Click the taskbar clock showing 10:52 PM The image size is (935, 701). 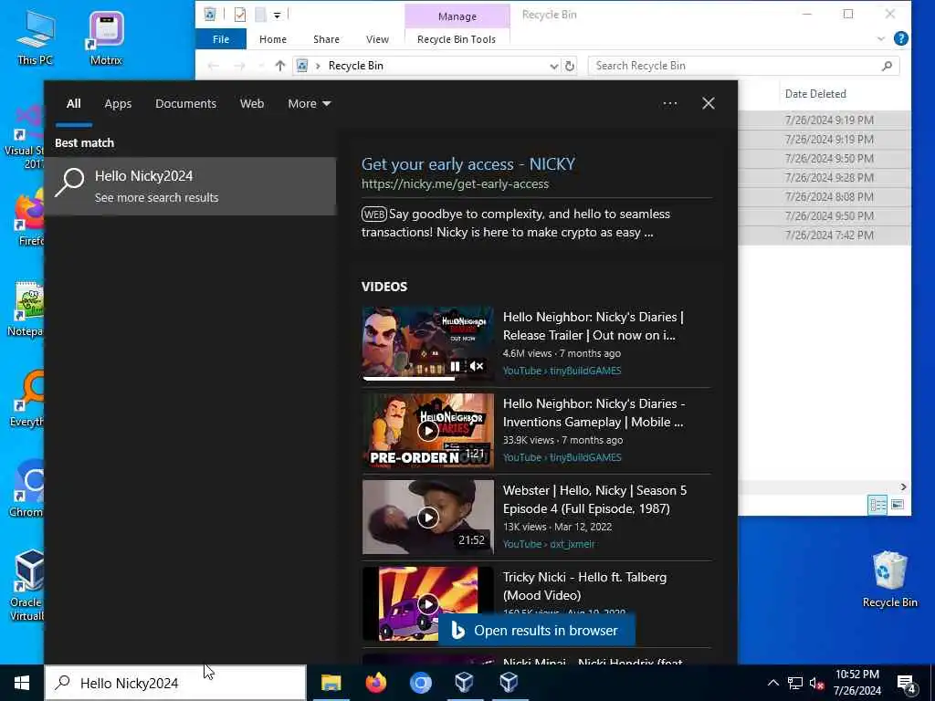[x=856, y=683]
